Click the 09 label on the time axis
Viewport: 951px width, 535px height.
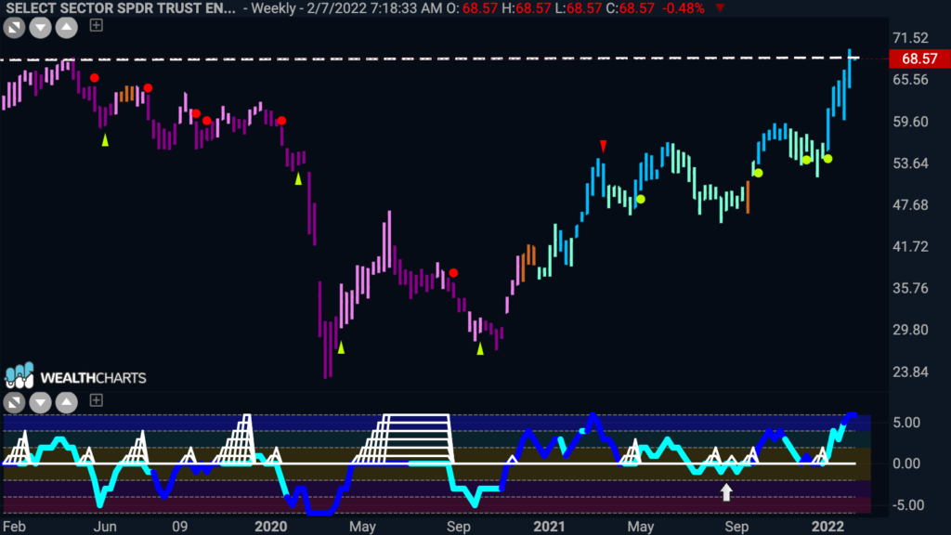(x=179, y=527)
